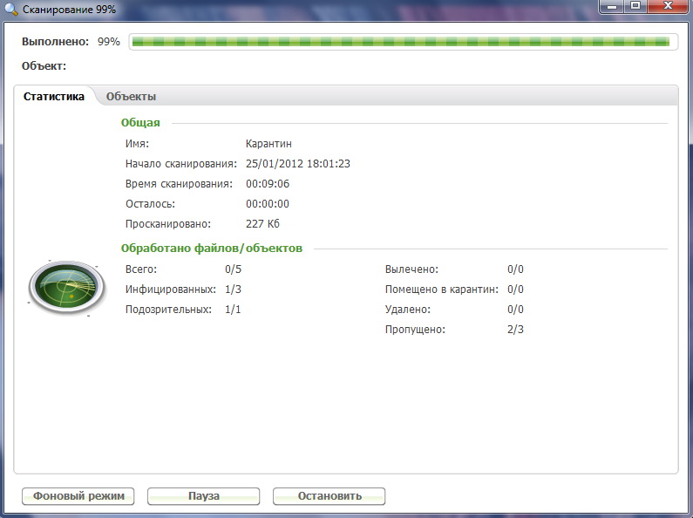Switch to the Статистика tab

(x=54, y=97)
